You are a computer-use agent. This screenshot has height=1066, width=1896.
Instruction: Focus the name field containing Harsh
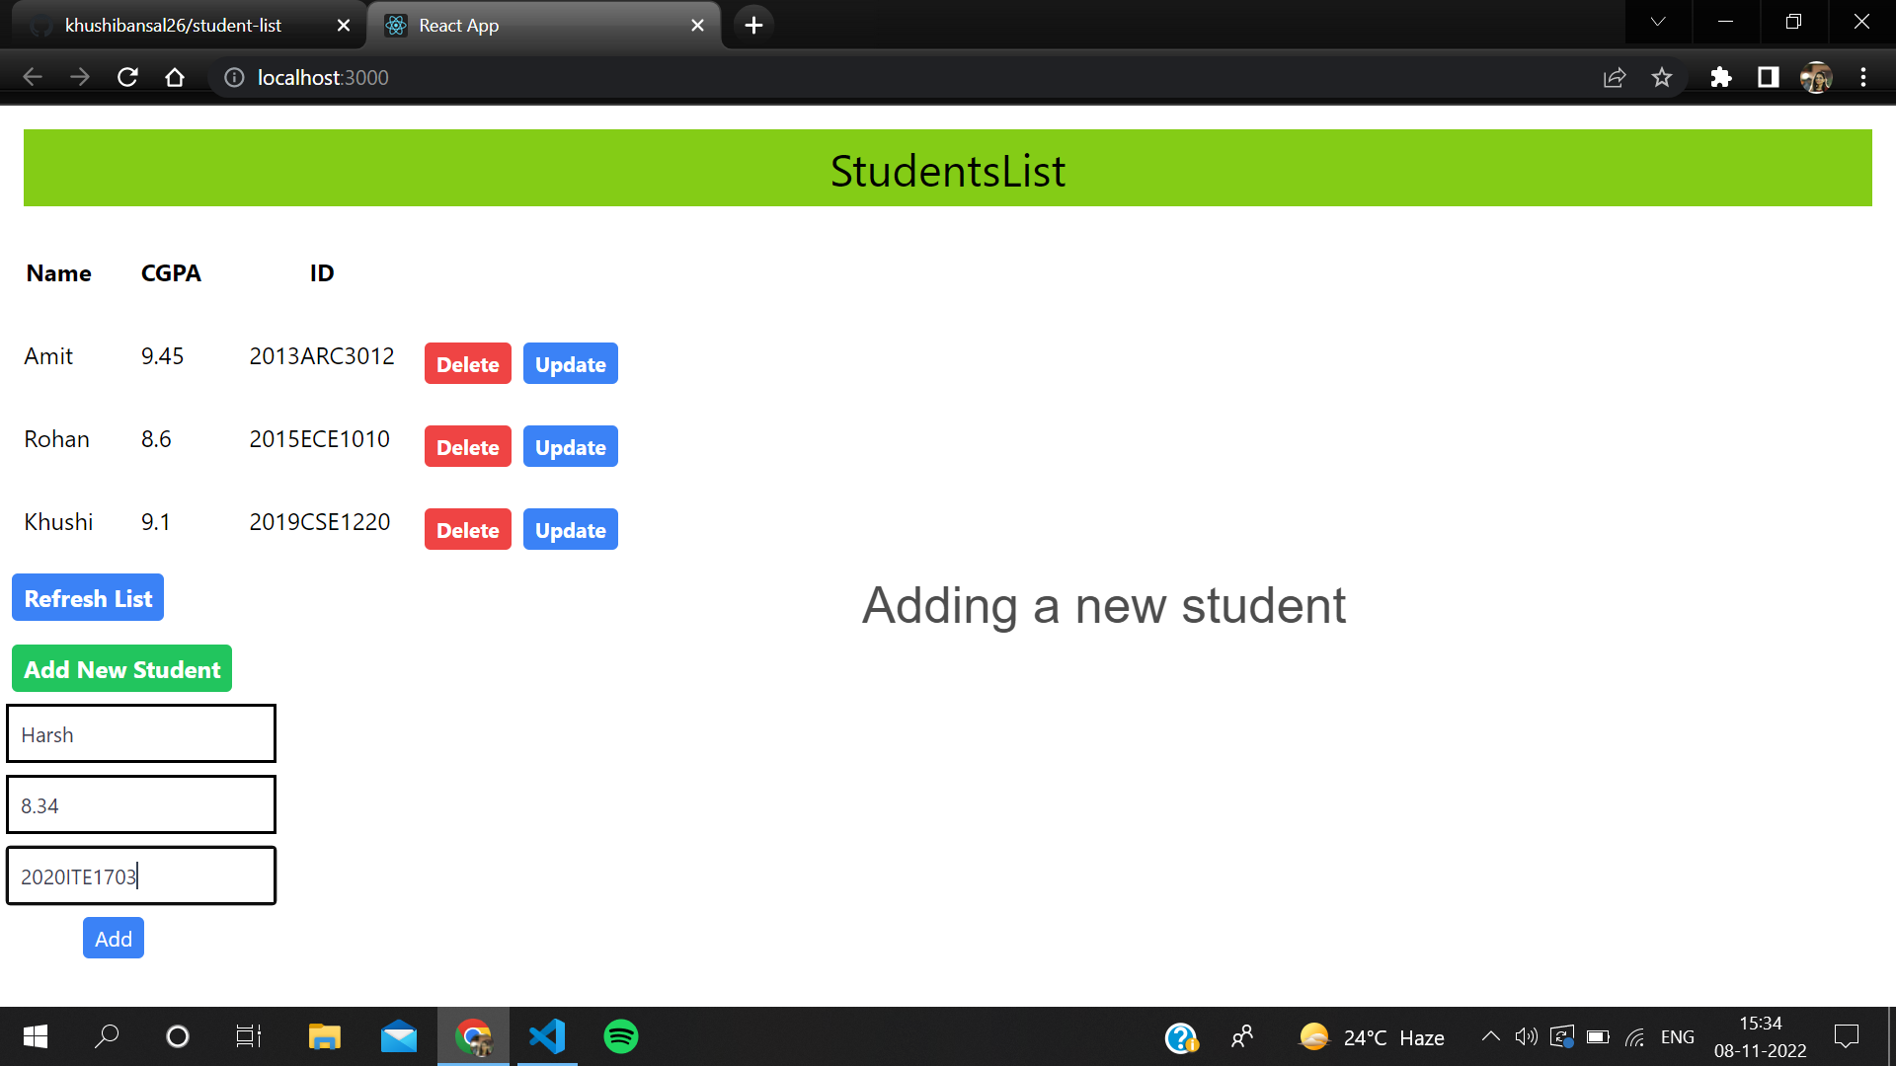[141, 733]
